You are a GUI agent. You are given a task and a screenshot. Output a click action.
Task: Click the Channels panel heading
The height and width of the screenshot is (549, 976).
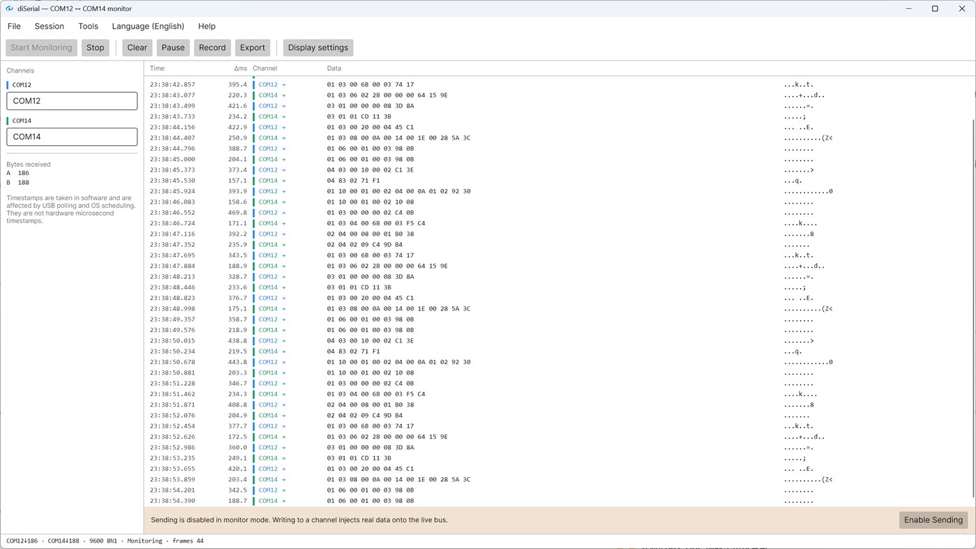[20, 70]
